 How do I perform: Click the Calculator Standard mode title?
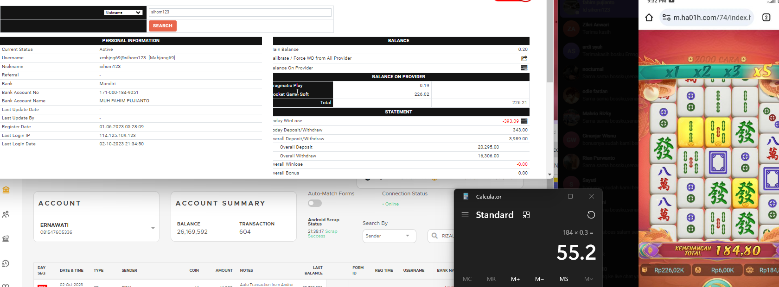tap(495, 215)
